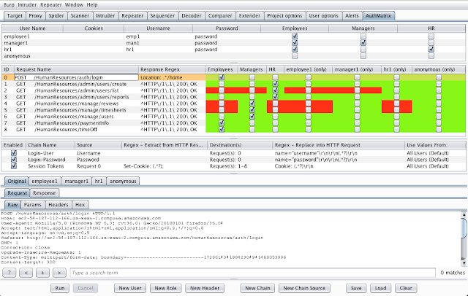Uncheck Session Tokens chain enabled box

tap(14, 167)
